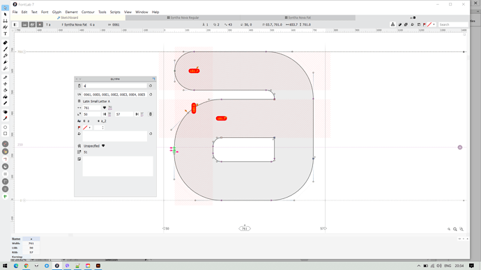Toggle the round orange-yellow toolbox button

(5, 152)
